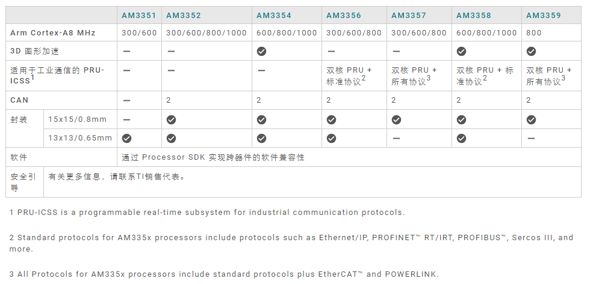Open the AM3352 device link
The image size is (590, 284).
[x=184, y=15]
